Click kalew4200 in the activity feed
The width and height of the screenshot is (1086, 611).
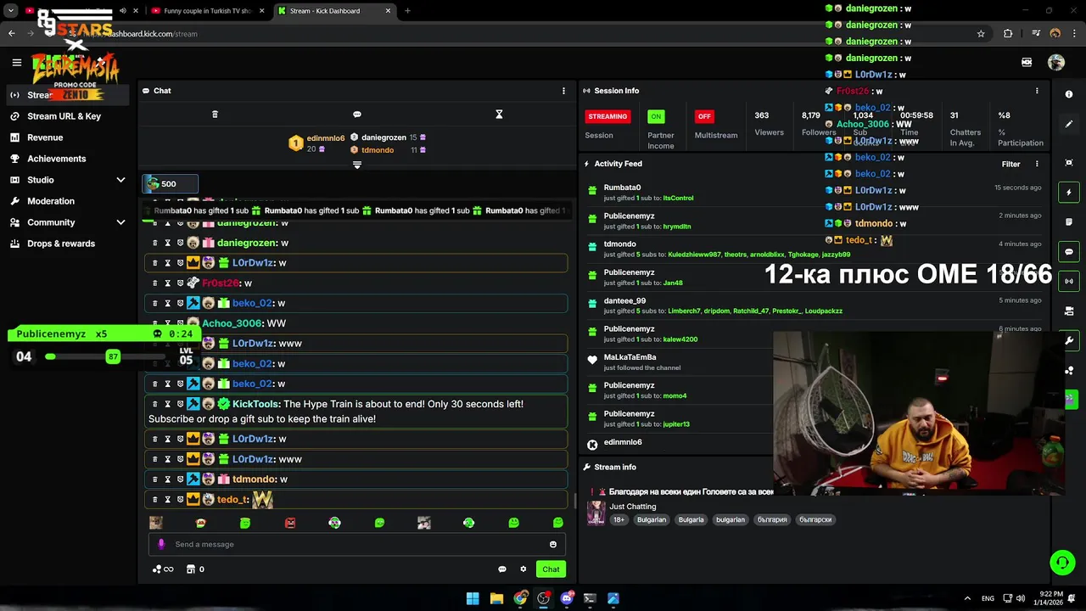[x=680, y=339]
